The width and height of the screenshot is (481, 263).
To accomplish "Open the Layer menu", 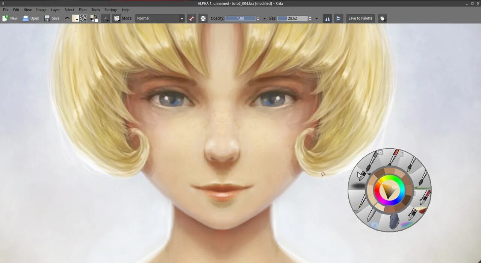I will pos(55,10).
